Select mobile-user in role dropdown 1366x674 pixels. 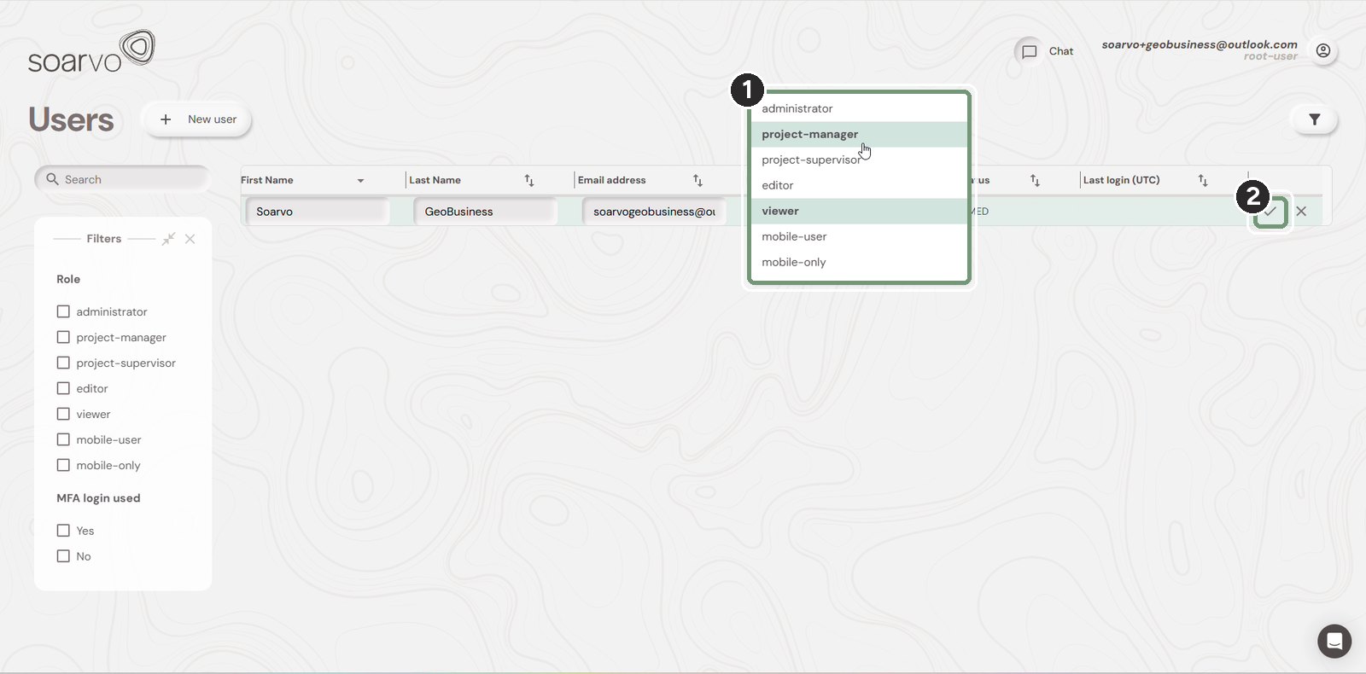tap(859, 236)
